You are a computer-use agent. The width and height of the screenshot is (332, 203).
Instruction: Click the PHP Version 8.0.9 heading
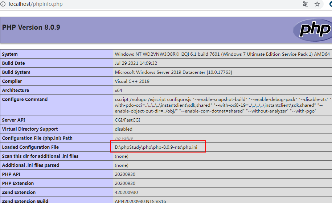coord(31,27)
